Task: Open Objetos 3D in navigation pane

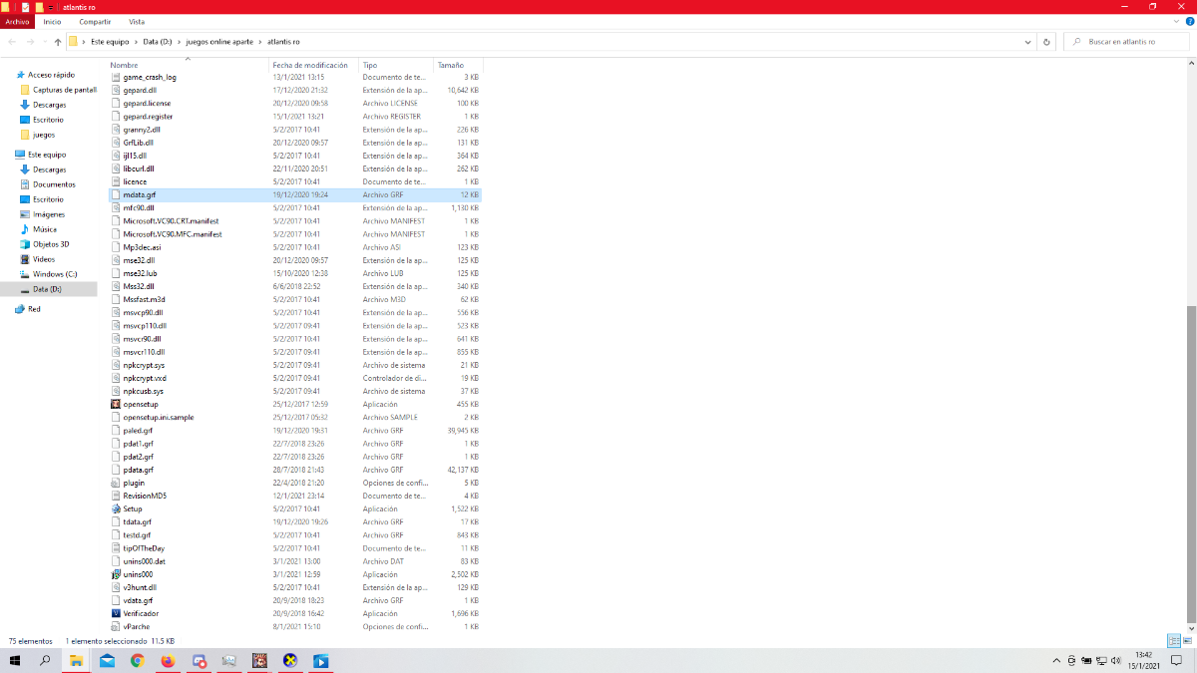Action: 51,244
